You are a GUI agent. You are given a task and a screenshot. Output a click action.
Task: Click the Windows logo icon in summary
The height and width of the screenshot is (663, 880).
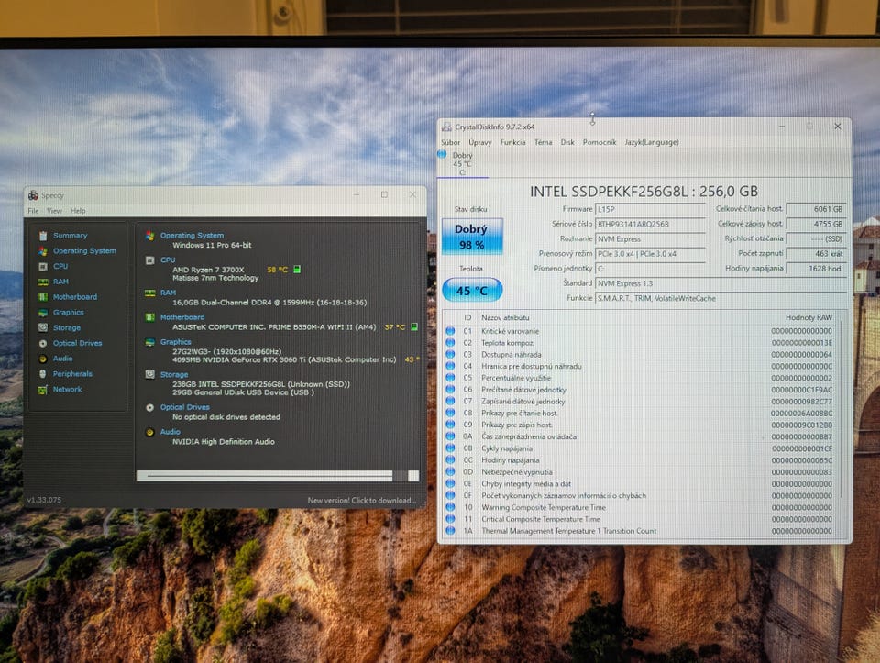[x=149, y=236]
